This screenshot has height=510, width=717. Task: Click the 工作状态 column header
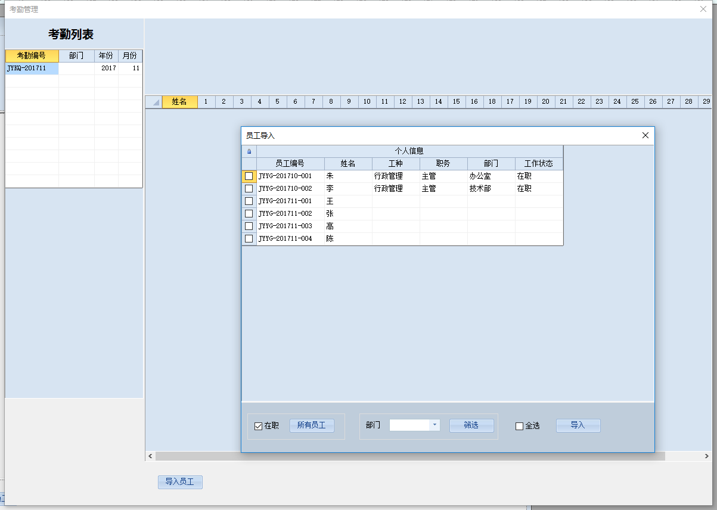coord(539,164)
